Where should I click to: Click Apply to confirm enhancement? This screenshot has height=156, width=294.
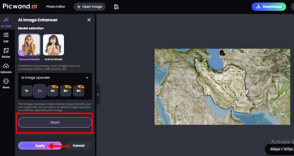tap(40, 146)
